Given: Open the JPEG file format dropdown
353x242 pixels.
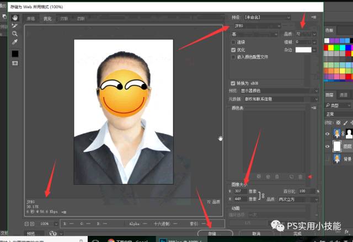Looking at the screenshot, I should click(x=256, y=26).
